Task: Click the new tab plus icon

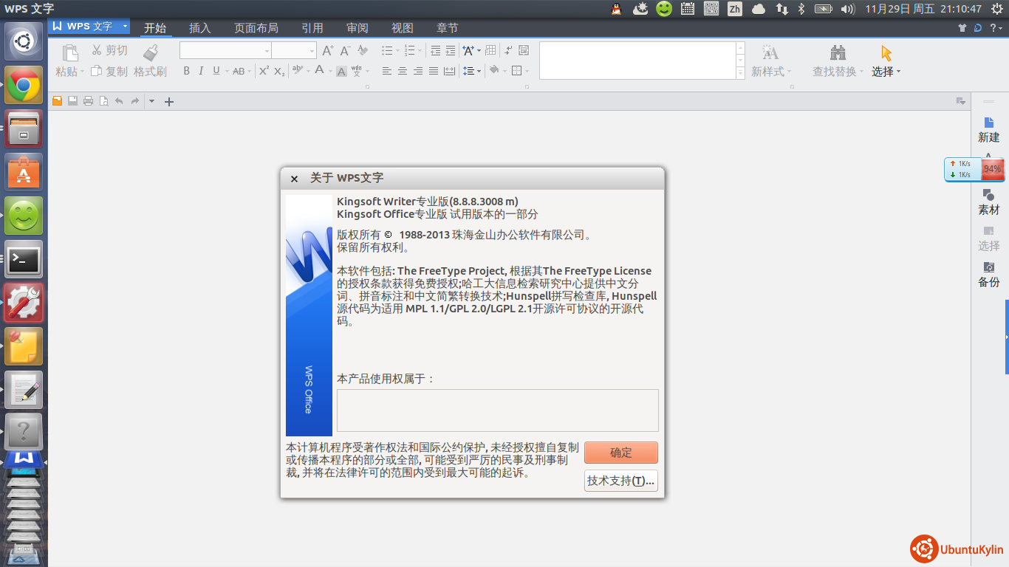Action: tap(168, 102)
